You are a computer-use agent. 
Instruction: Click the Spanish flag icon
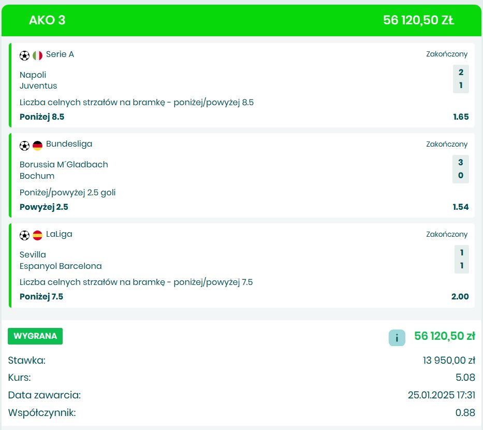tap(37, 236)
